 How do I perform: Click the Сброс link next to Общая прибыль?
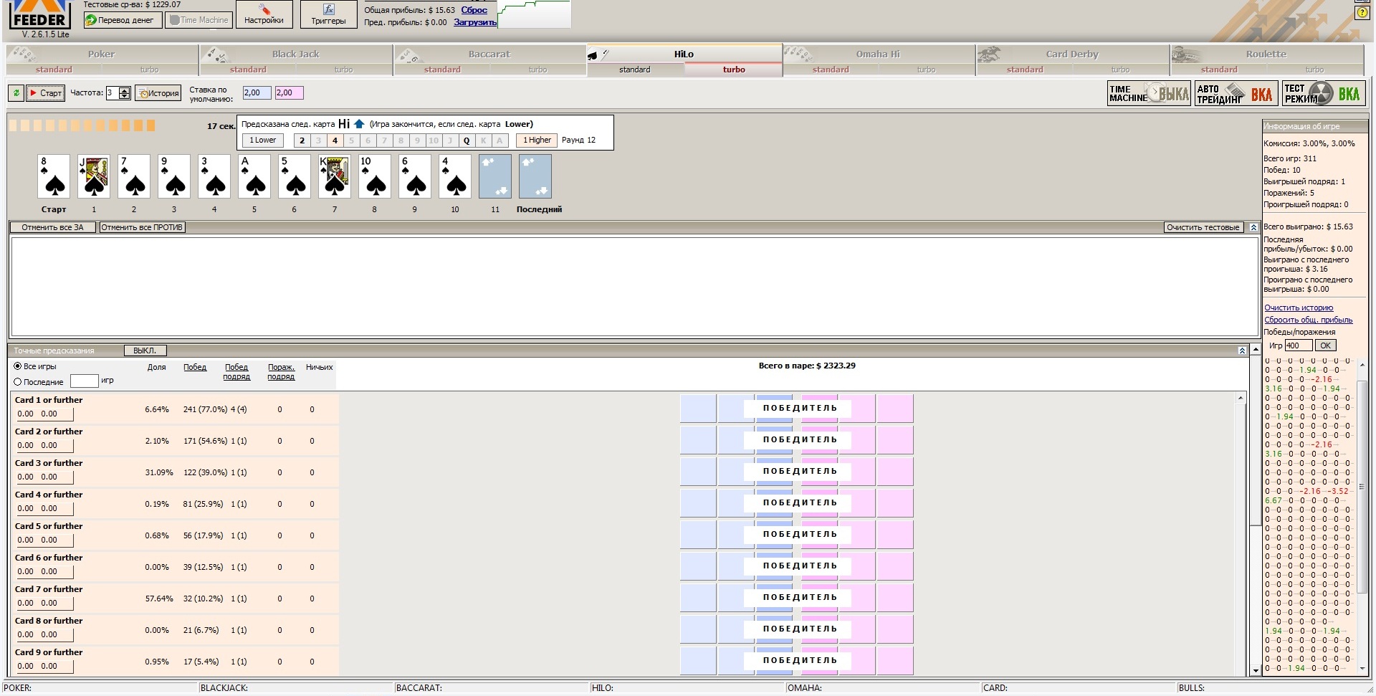click(x=474, y=10)
